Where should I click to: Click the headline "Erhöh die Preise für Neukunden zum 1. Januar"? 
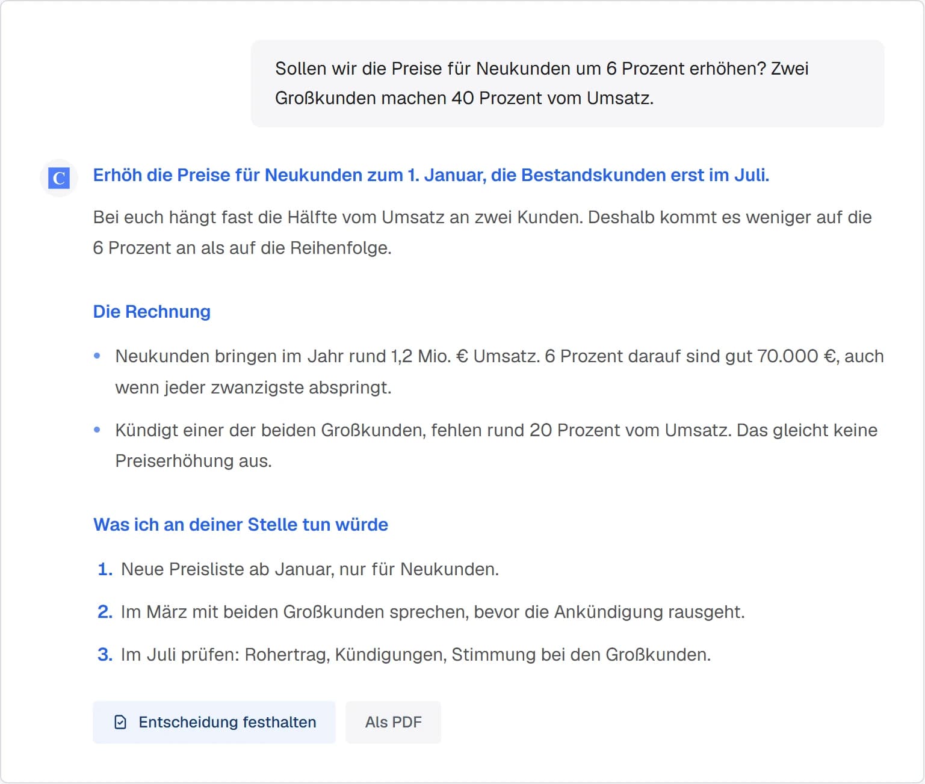tap(431, 175)
